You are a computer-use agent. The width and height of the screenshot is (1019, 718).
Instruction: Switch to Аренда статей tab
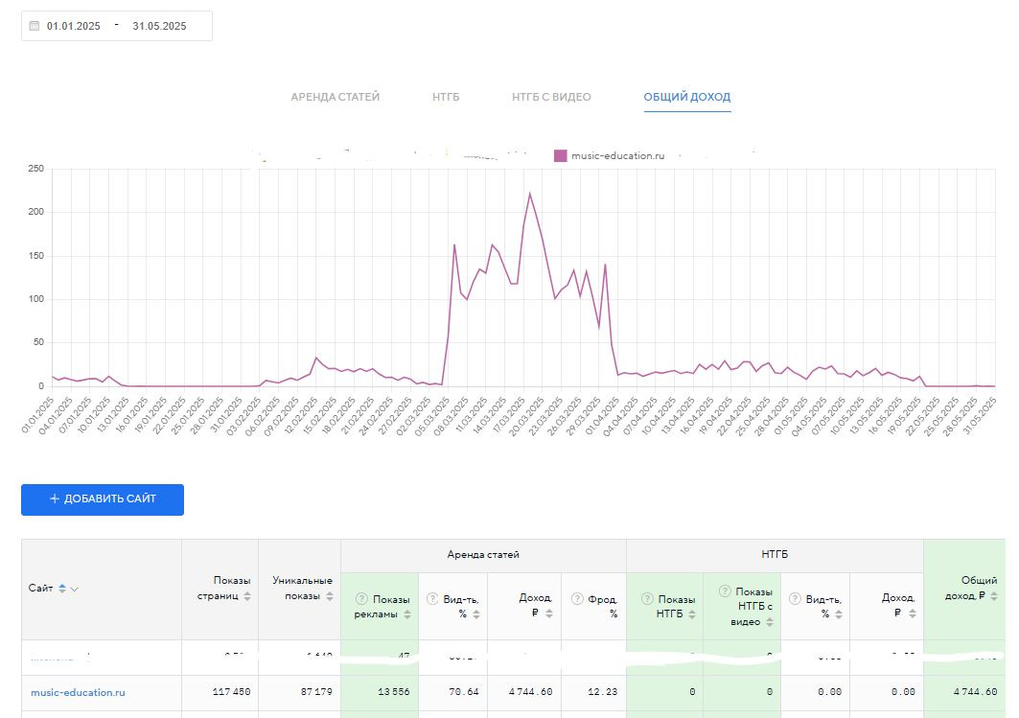pyautogui.click(x=335, y=97)
